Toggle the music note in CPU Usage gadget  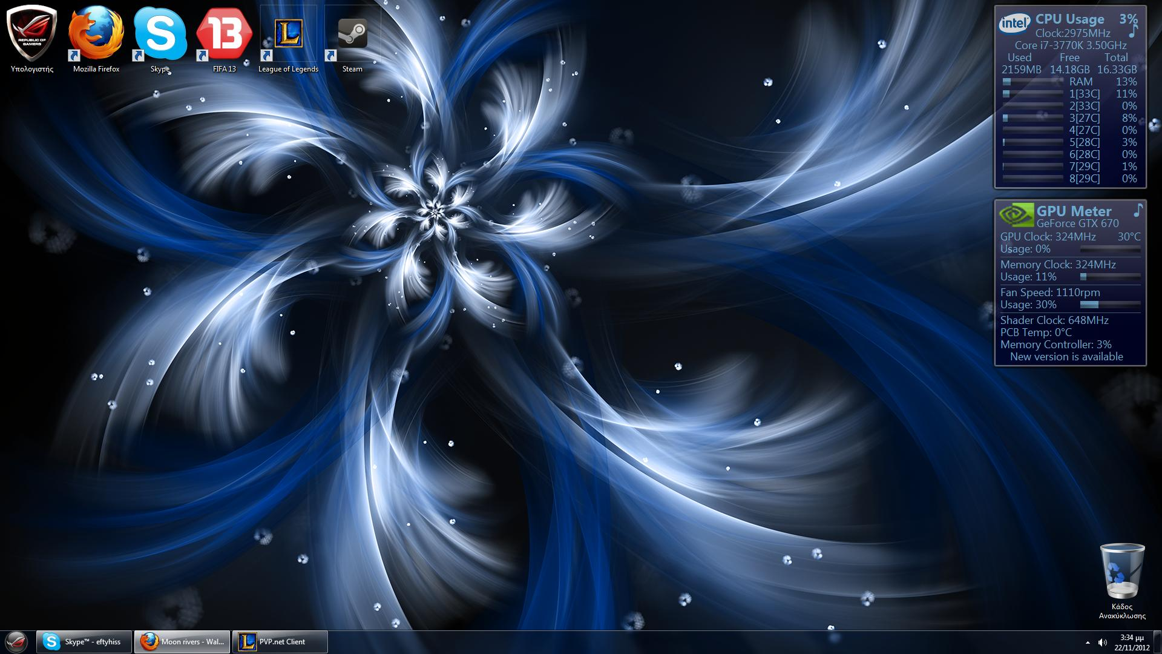pos(1134,32)
